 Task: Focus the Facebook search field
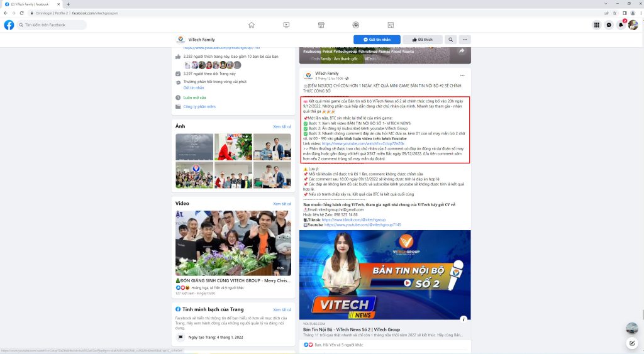pyautogui.click(x=52, y=25)
